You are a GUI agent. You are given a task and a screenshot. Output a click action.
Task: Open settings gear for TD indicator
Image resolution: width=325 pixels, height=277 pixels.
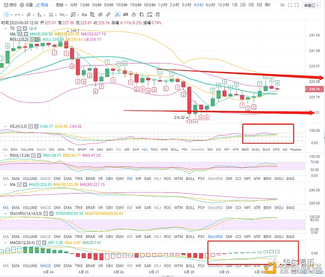point(19,28)
